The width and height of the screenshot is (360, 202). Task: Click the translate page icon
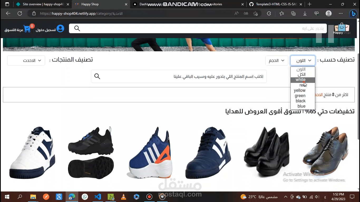coord(246,13)
